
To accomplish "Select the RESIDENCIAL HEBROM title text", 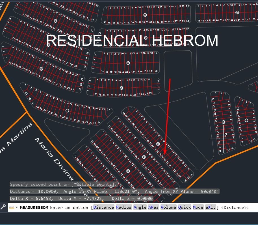I will click(x=132, y=40).
